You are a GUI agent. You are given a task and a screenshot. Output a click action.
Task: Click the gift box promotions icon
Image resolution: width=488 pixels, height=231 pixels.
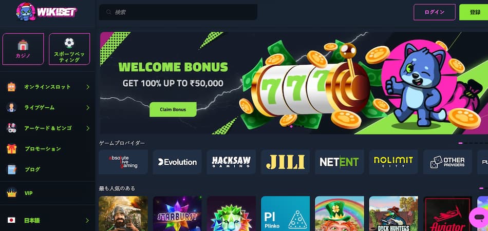(11, 149)
